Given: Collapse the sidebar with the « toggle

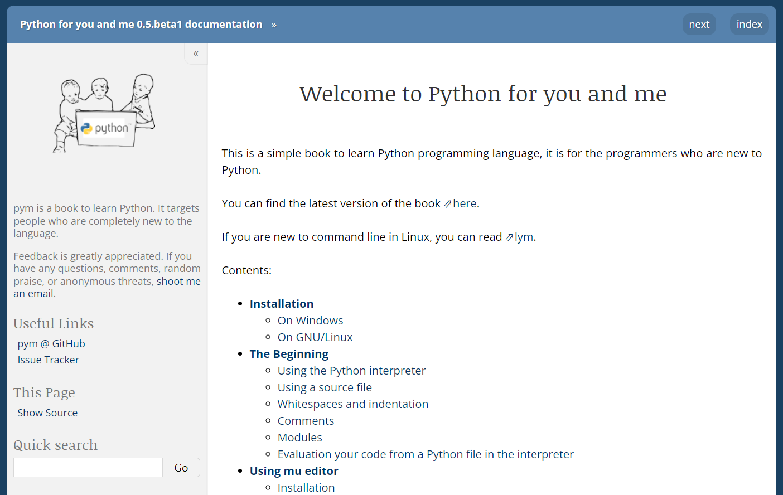Looking at the screenshot, I should click(196, 54).
